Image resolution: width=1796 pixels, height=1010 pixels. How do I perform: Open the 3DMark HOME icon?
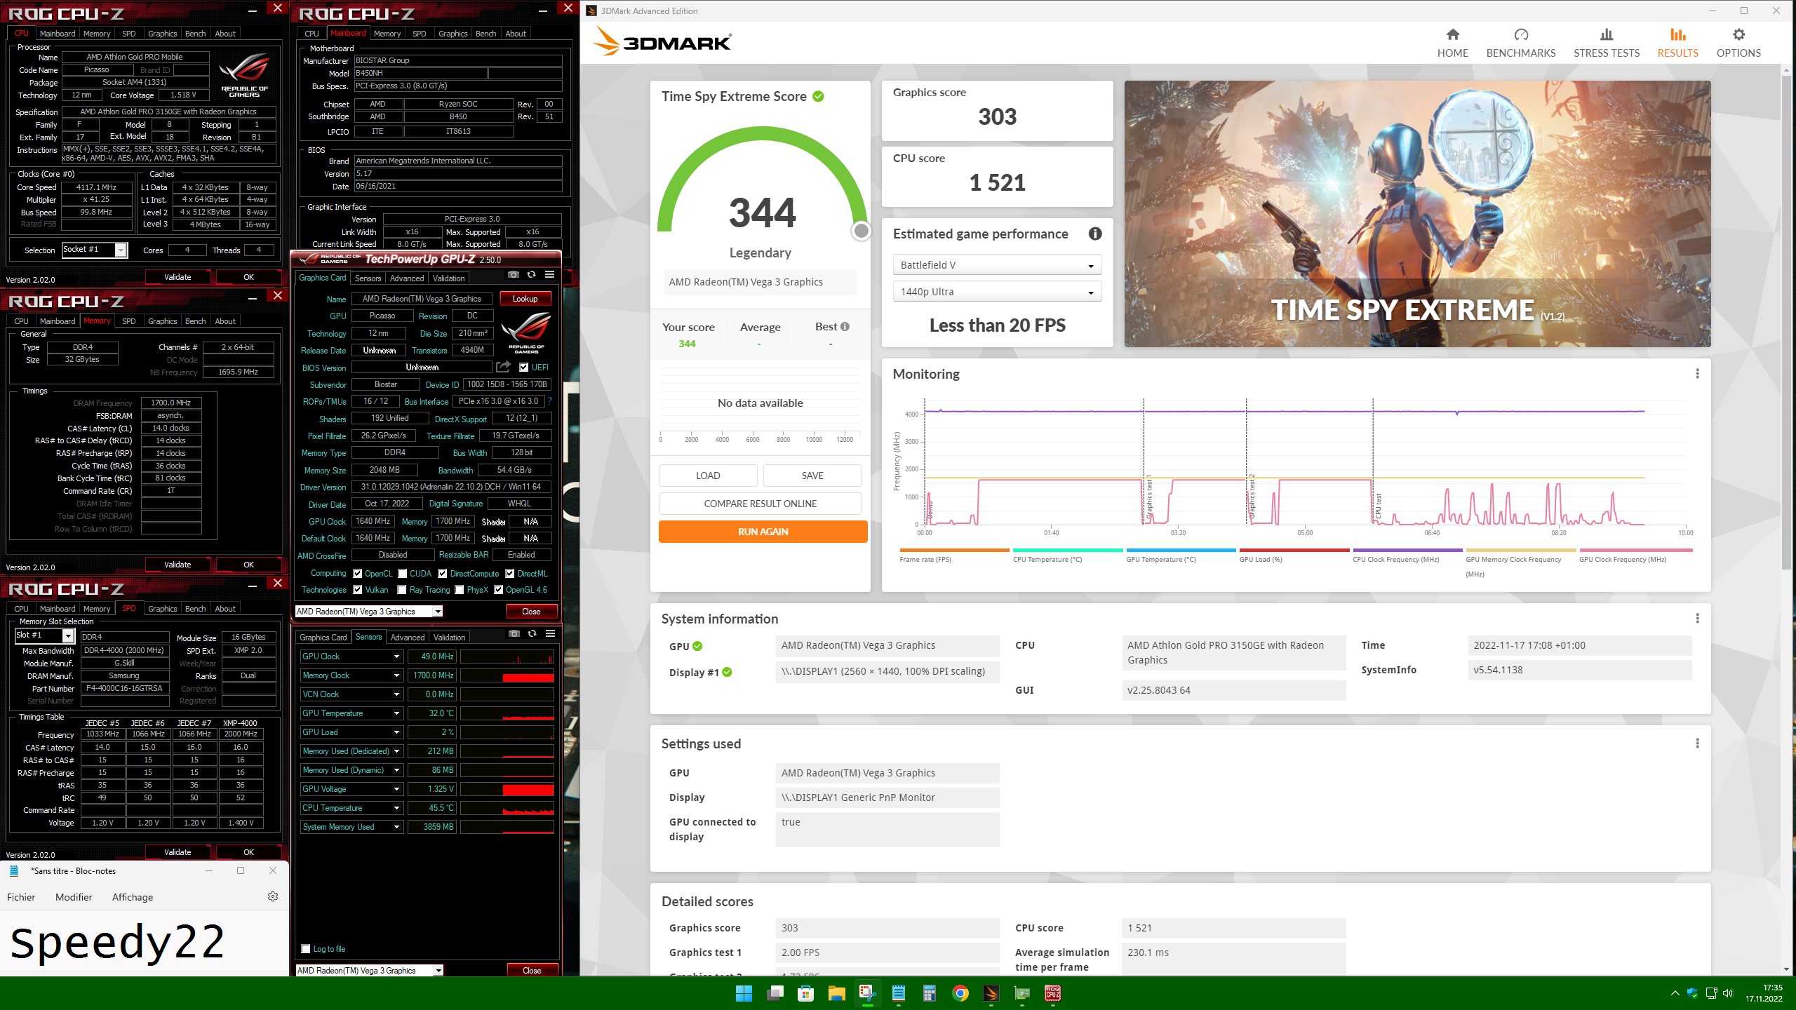tap(1452, 34)
